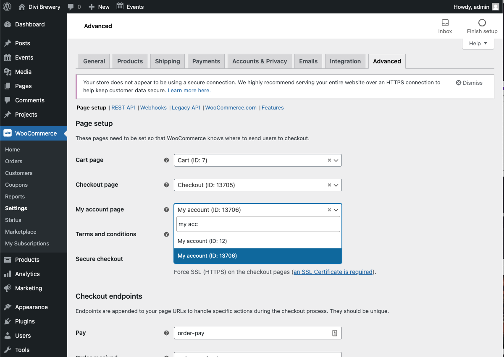Click the WordPress logo icon

[7, 7]
